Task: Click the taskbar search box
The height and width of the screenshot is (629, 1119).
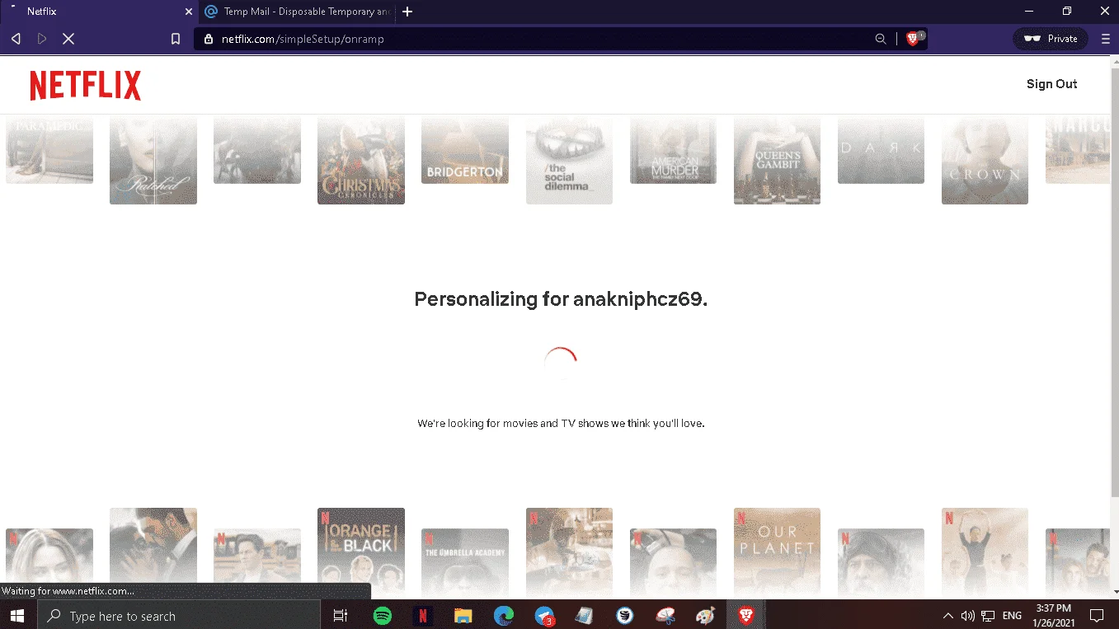Action: click(179, 615)
